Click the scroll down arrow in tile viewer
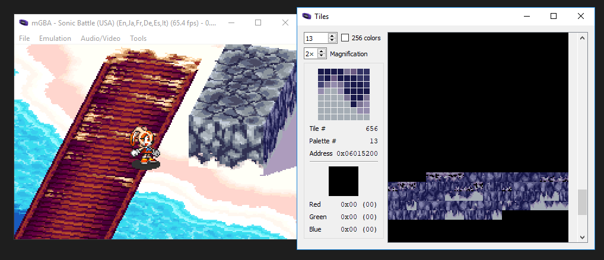Viewport: 604px width, 260px height. pos(582,237)
